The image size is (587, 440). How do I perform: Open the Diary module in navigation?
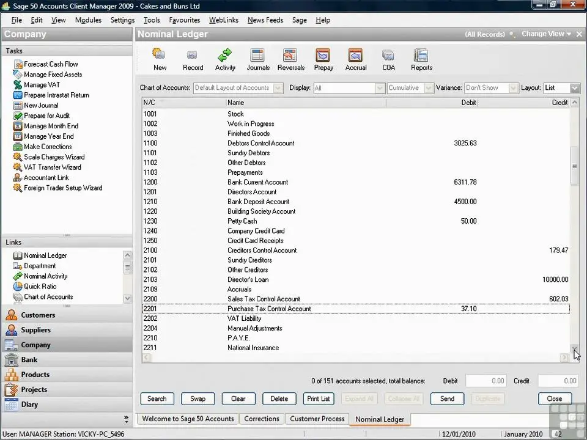point(67,405)
